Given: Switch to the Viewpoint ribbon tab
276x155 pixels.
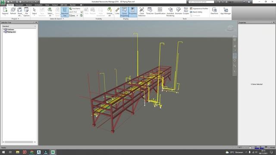Looking at the screenshot, I should click(x=19, y=5).
